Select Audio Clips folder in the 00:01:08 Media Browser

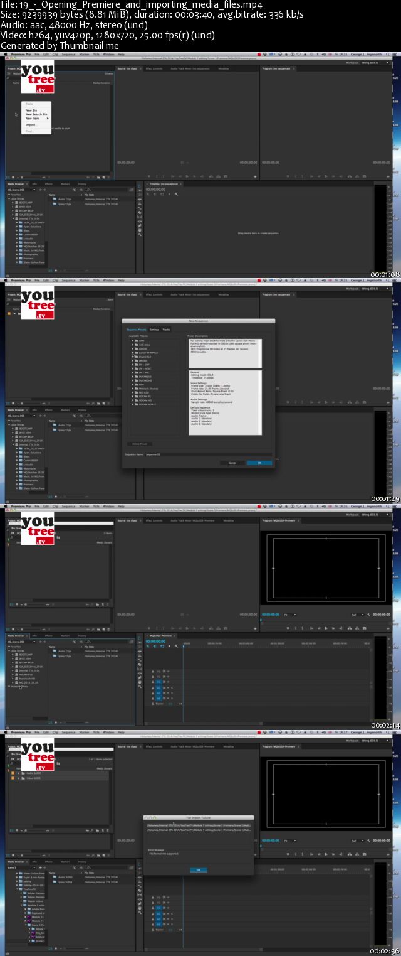coord(65,199)
